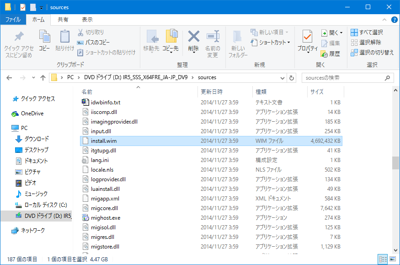Click the search magnifier icon
The height and width of the screenshot is (265, 400).
(387, 78)
